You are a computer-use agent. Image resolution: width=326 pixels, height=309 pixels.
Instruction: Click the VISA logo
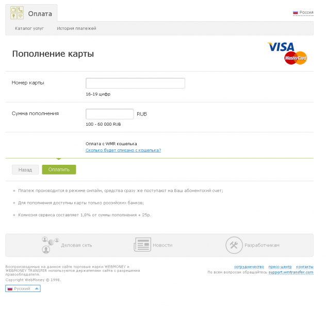click(281, 47)
